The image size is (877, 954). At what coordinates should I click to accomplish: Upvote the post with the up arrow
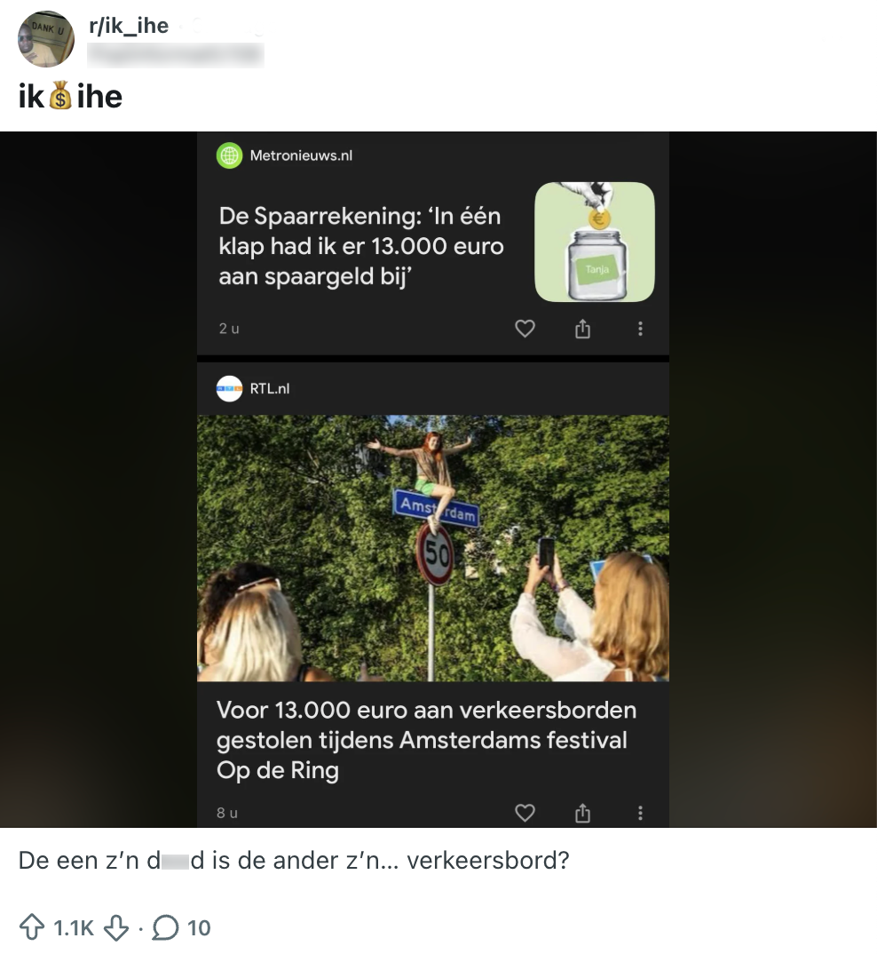pos(32,927)
